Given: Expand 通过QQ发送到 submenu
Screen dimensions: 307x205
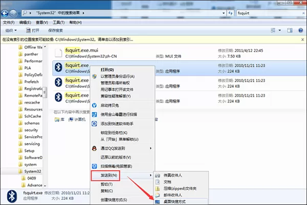Looking at the screenshot, I should click(x=123, y=148).
